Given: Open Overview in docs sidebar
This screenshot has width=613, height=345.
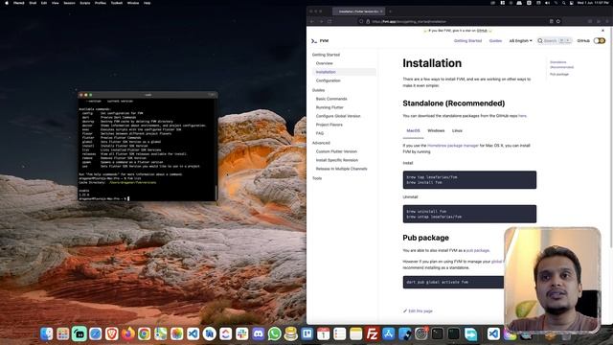Looking at the screenshot, I should (x=325, y=63).
